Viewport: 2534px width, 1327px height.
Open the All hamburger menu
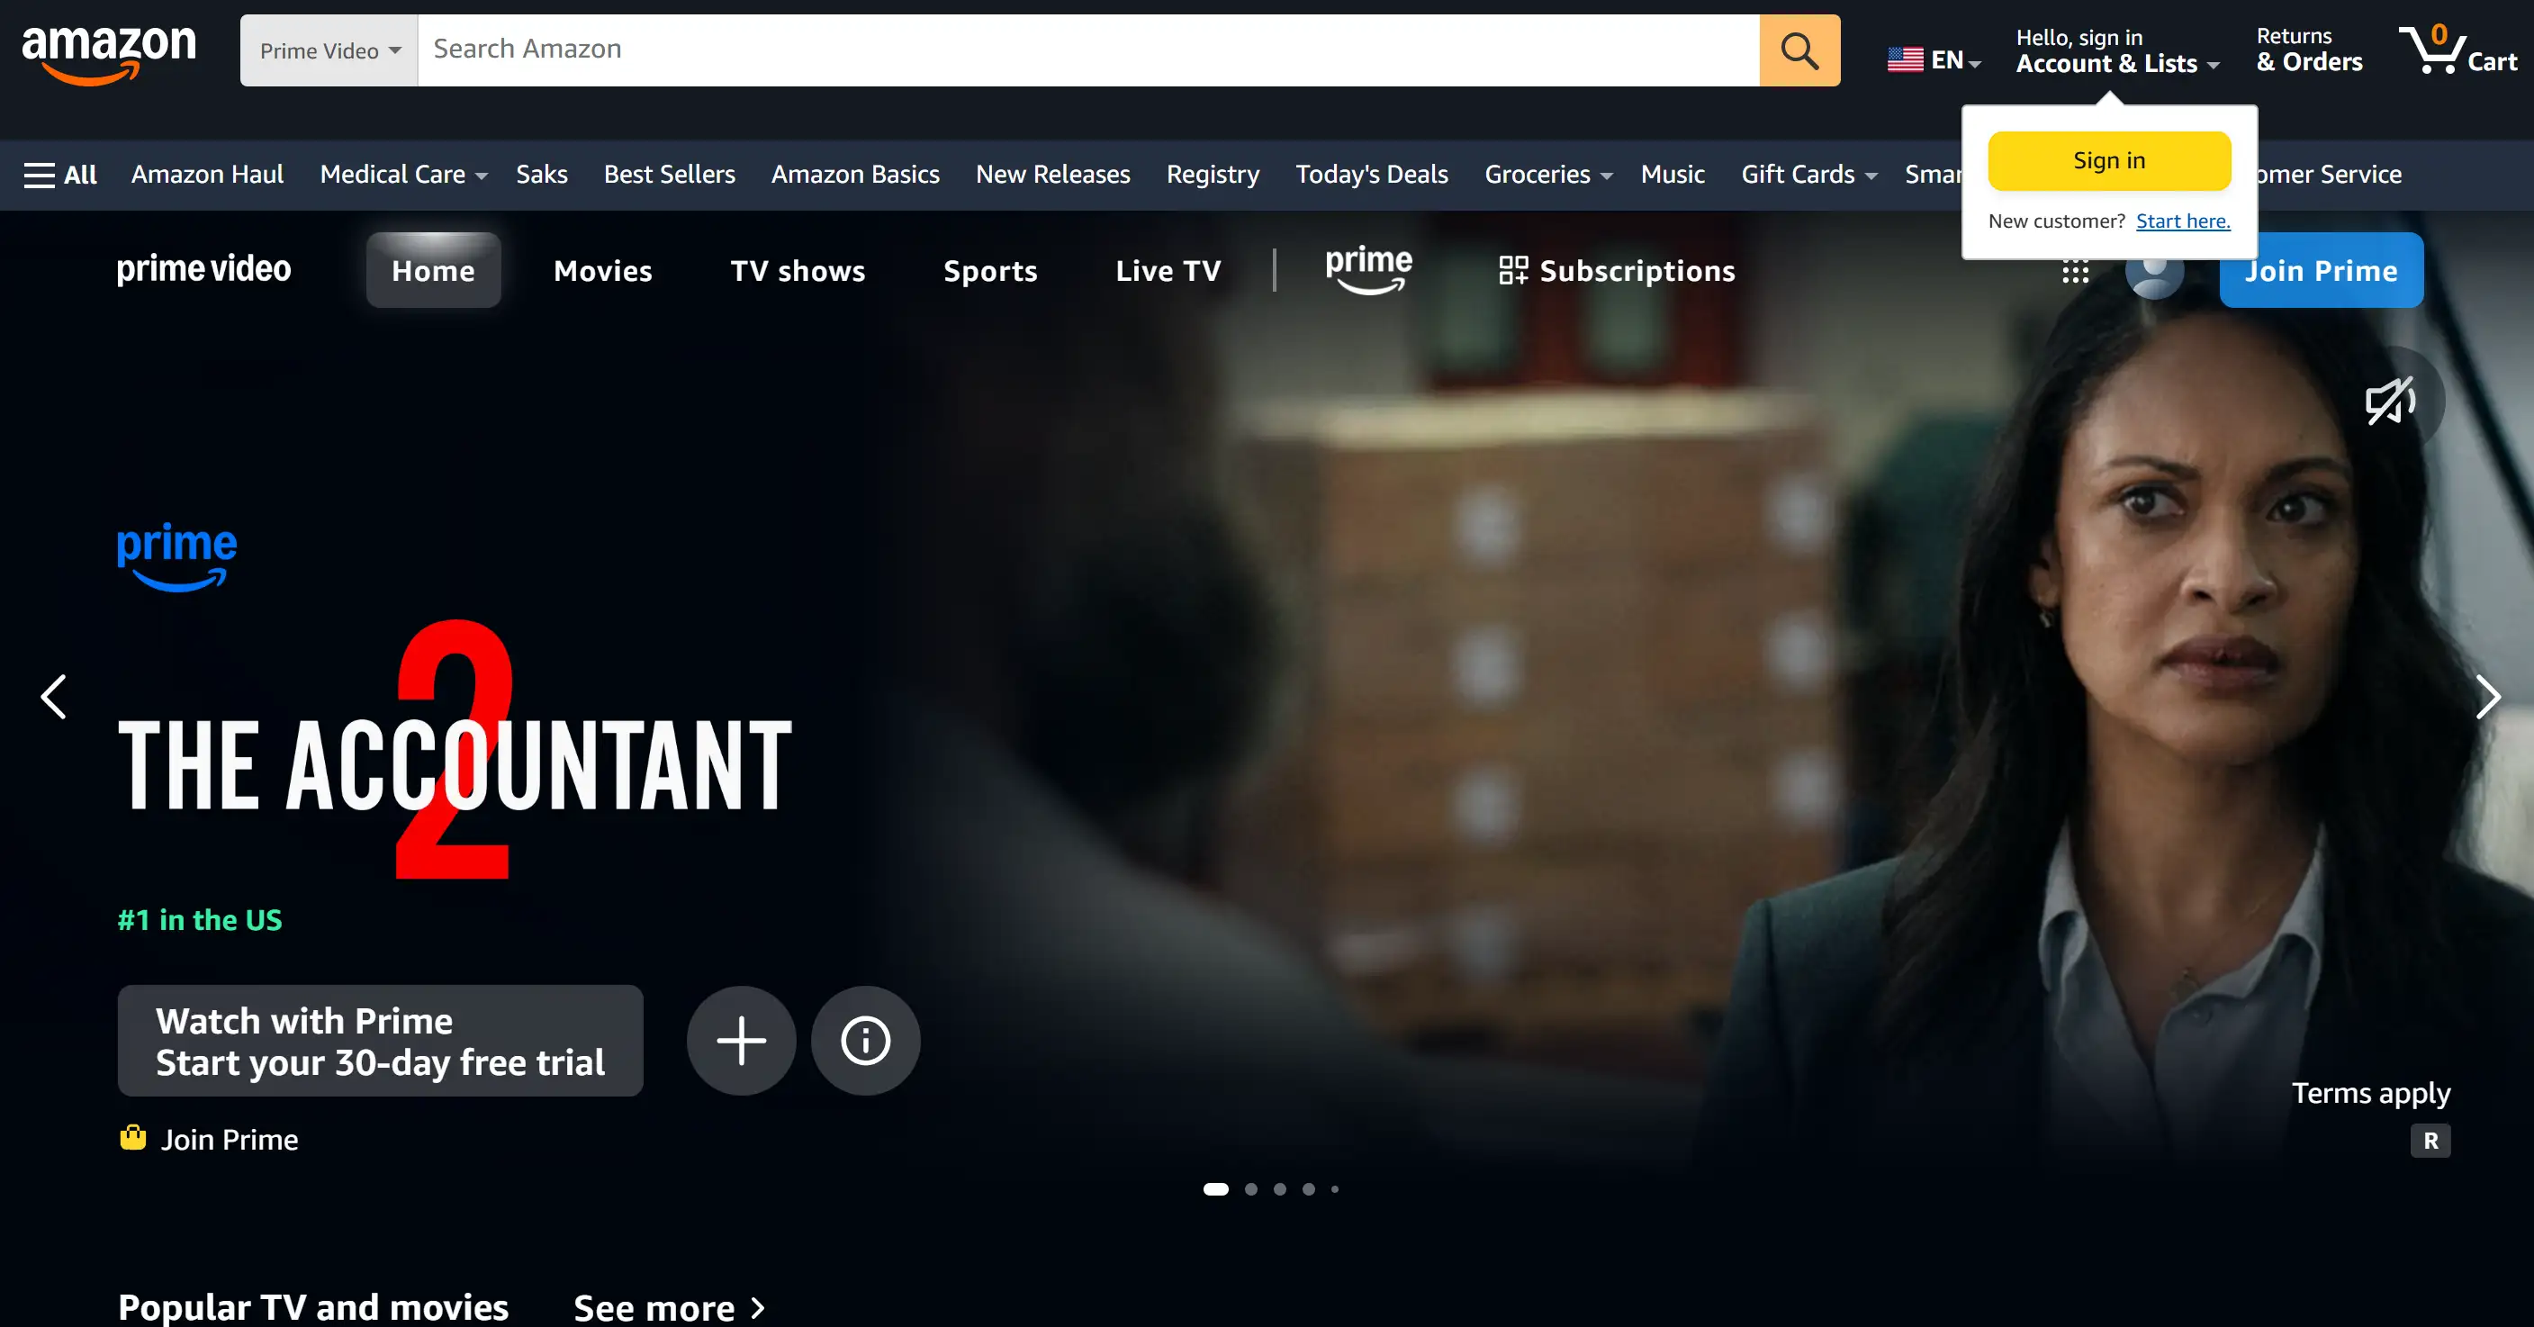tap(60, 175)
